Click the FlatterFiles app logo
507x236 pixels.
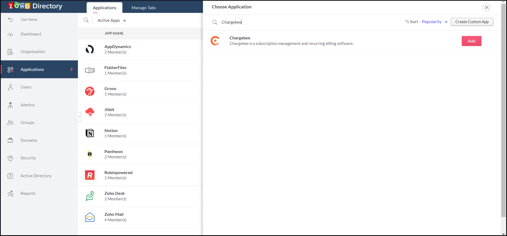tap(90, 70)
